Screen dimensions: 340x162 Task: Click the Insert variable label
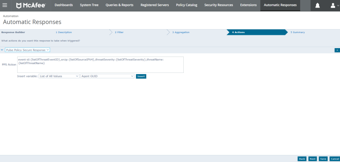[27, 76]
